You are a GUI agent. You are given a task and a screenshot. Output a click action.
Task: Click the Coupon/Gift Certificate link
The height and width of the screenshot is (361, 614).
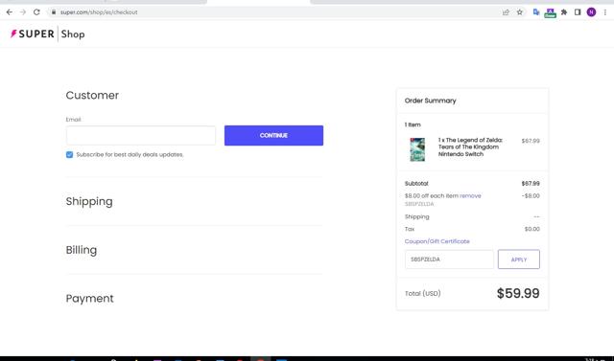click(437, 241)
